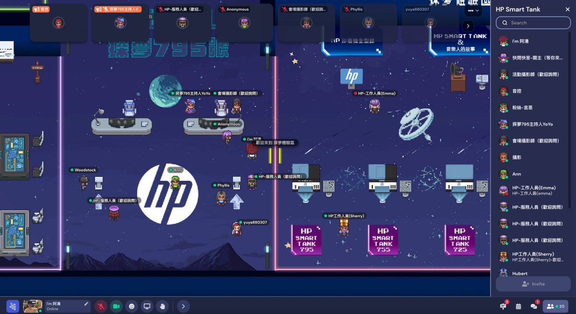Select I'm 阿湯 in participants list
This screenshot has height=314, width=576.
(532, 41)
